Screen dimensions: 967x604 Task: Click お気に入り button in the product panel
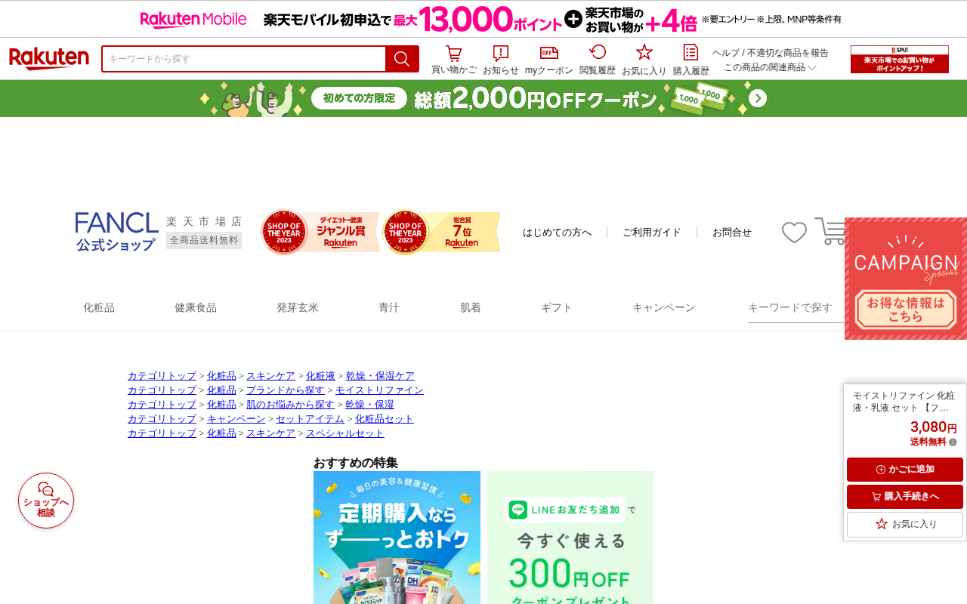click(x=905, y=524)
